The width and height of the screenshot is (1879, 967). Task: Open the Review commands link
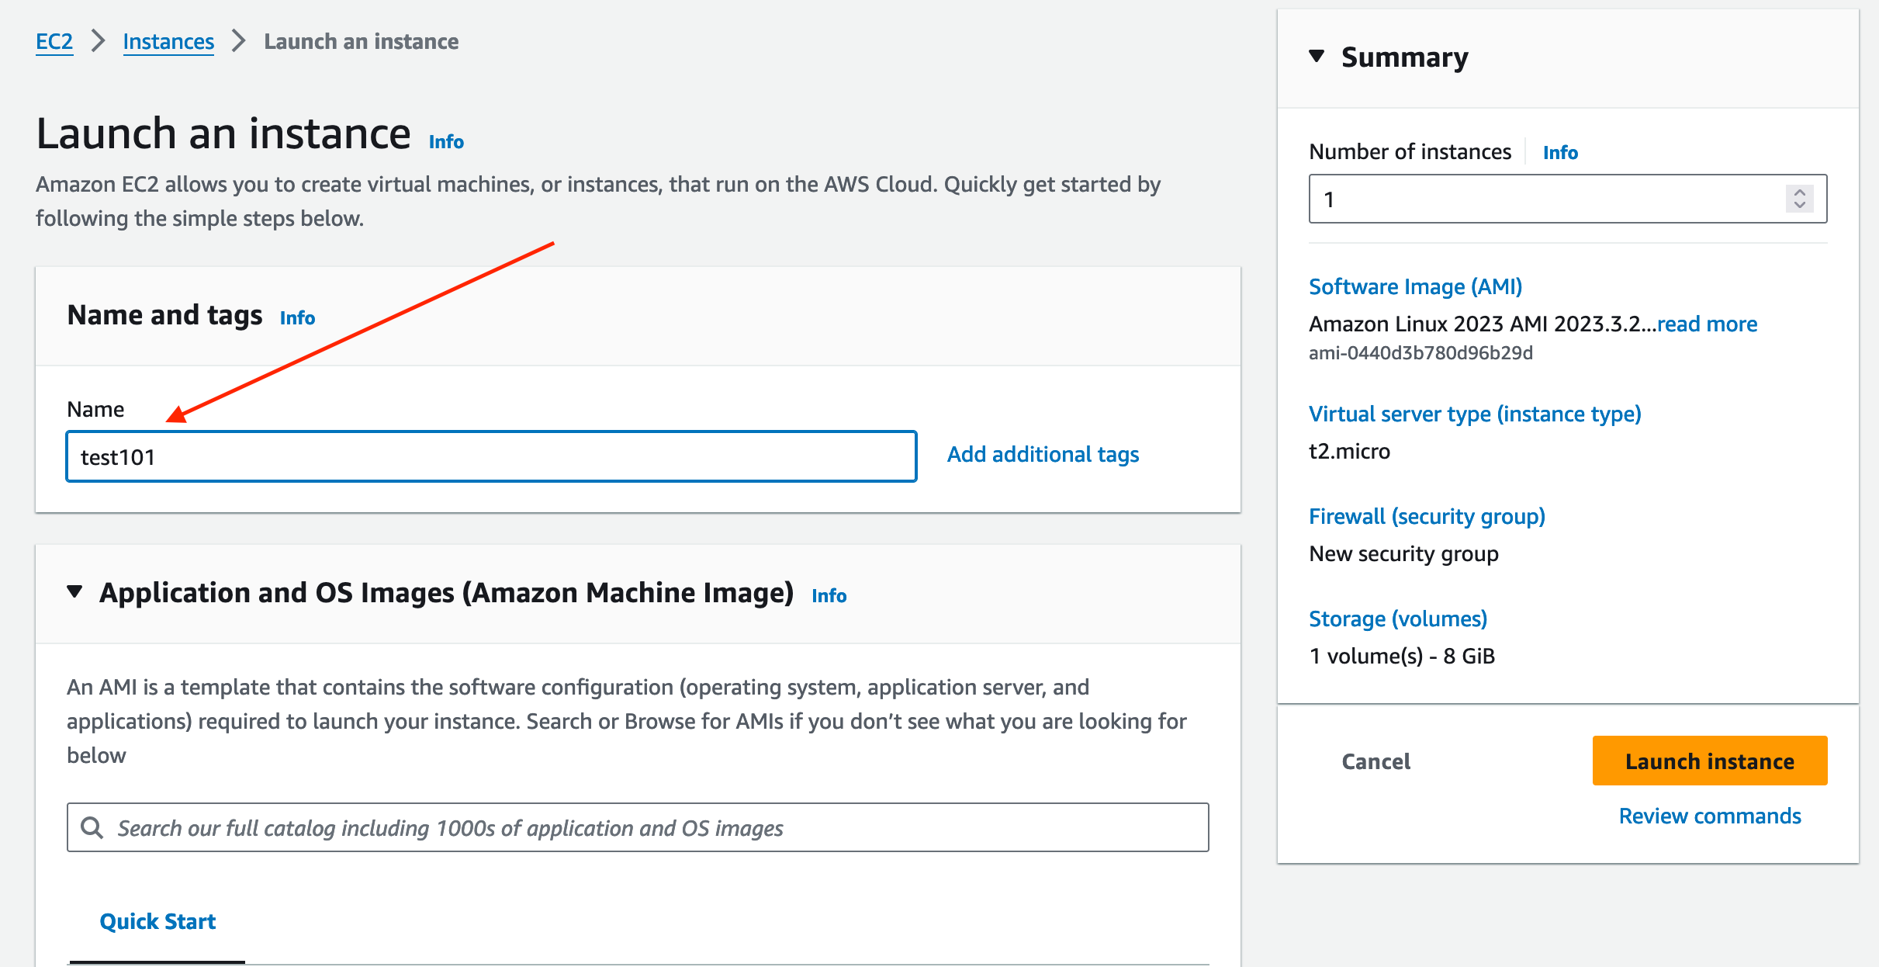pyautogui.click(x=1709, y=816)
